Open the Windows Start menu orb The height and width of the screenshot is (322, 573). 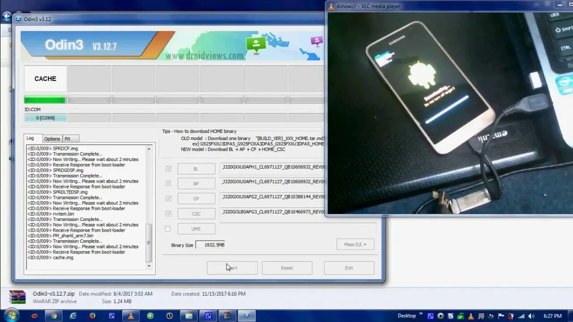pyautogui.click(x=11, y=315)
